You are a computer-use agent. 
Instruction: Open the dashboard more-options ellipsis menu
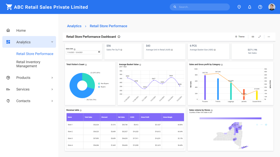click(269, 37)
